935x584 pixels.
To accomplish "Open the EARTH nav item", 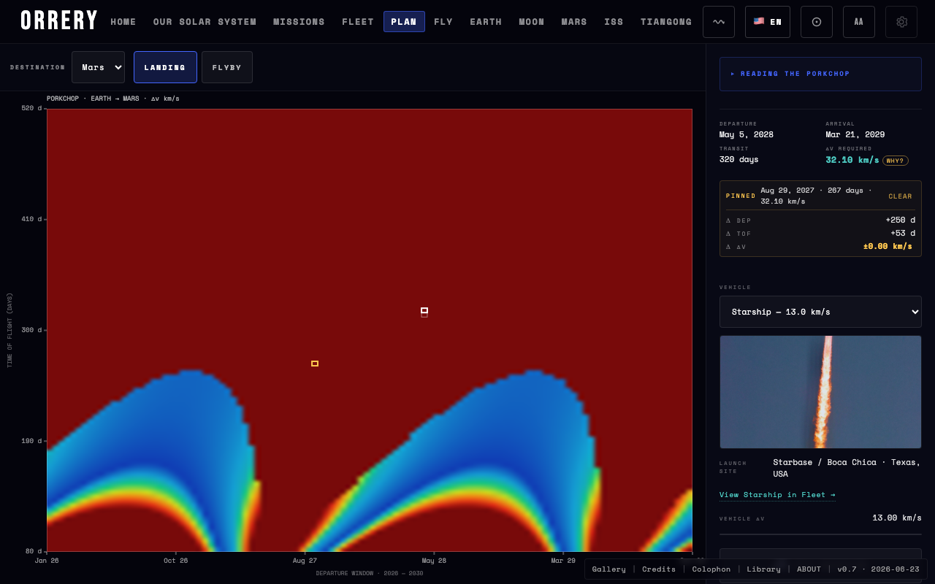I will pos(486,22).
